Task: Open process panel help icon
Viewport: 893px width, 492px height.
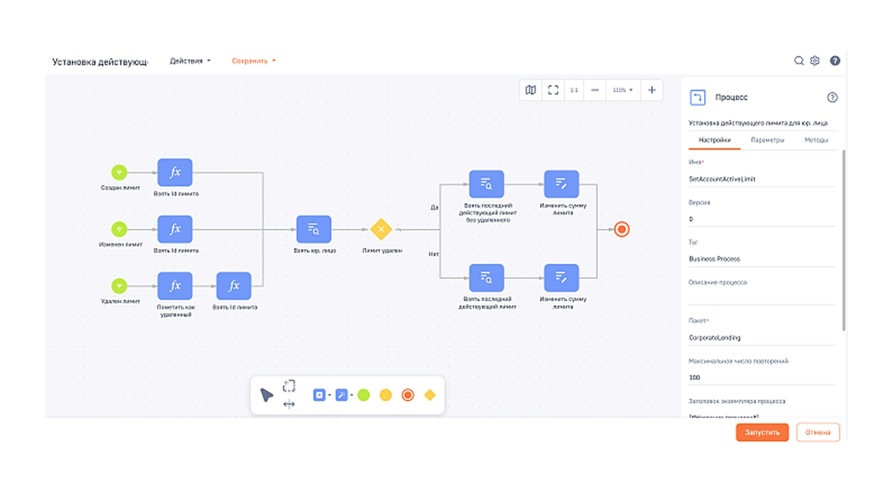Action: pyautogui.click(x=832, y=97)
